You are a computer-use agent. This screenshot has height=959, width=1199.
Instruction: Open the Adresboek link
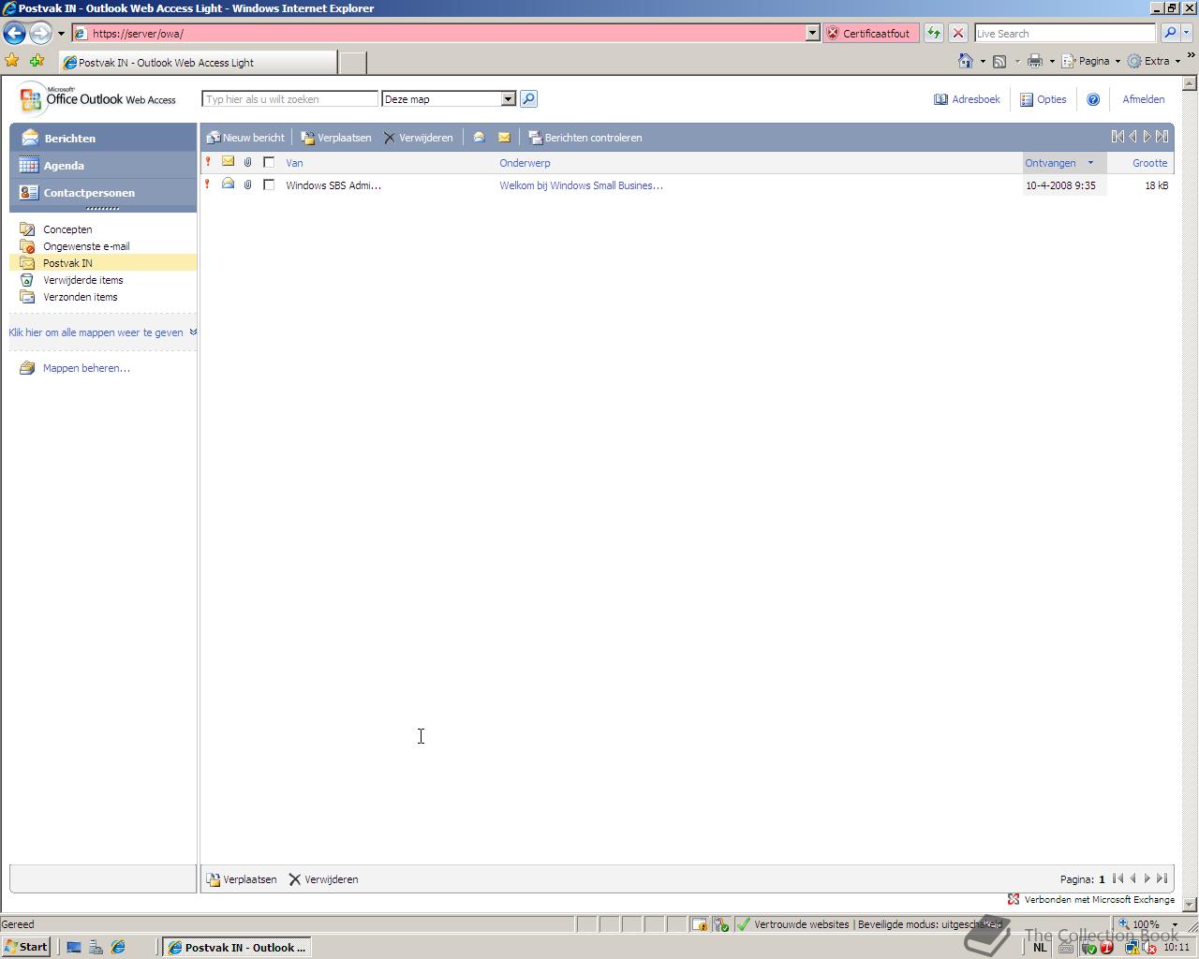click(x=967, y=99)
